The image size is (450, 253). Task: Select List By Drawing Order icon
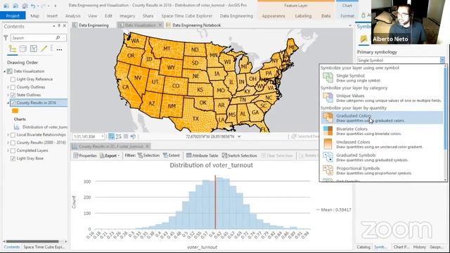[x=13, y=48]
